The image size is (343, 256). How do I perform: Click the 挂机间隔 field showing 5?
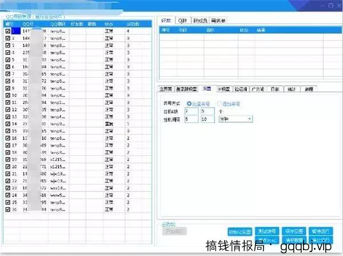[x=192, y=119]
